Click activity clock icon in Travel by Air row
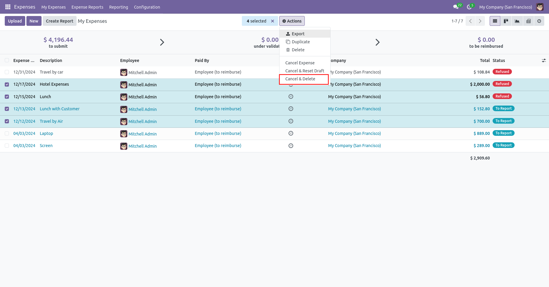The width and height of the screenshot is (549, 287). tap(291, 121)
